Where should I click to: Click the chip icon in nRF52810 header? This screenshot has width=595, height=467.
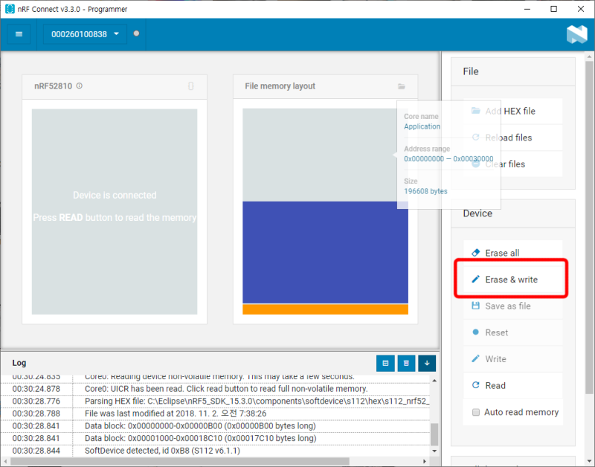point(191,86)
